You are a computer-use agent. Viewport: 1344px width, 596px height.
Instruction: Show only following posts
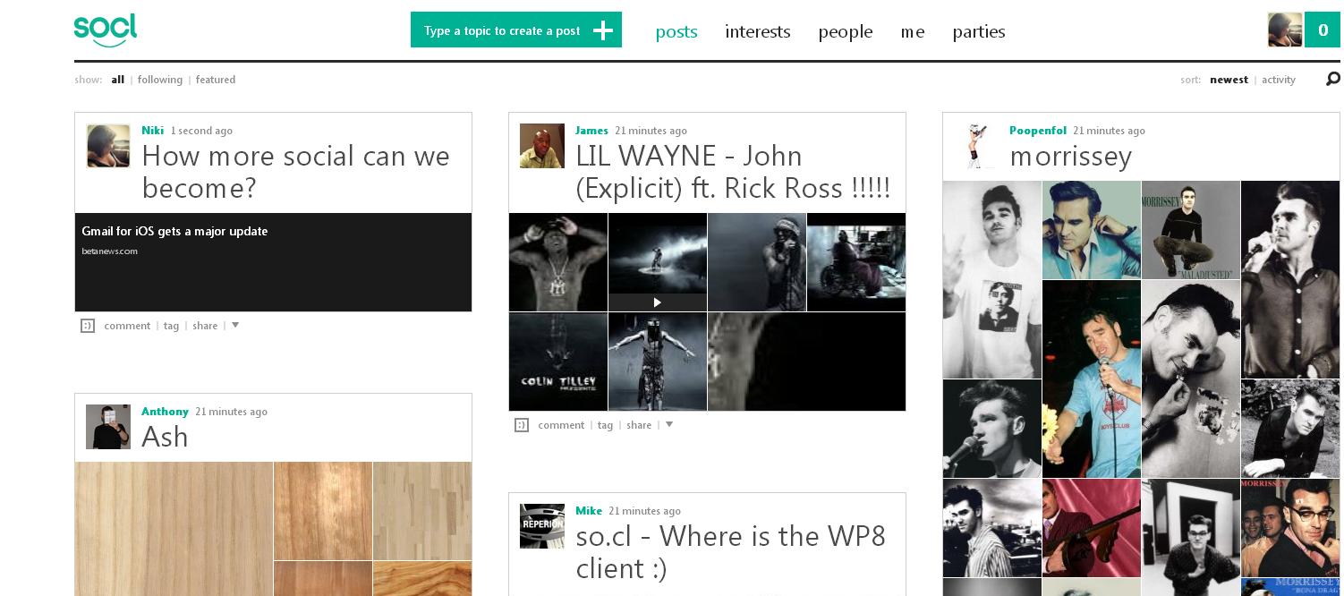(x=160, y=80)
